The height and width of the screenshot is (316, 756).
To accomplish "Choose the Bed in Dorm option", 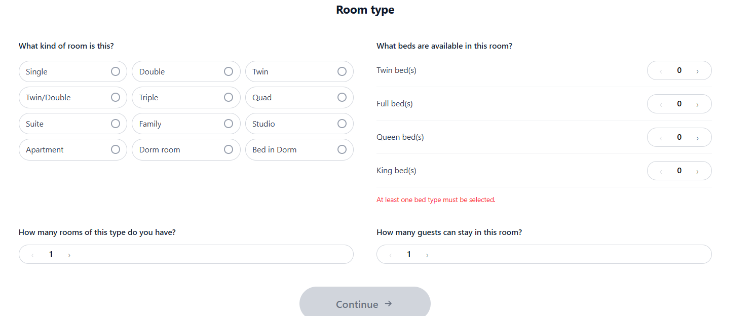I will click(x=299, y=149).
